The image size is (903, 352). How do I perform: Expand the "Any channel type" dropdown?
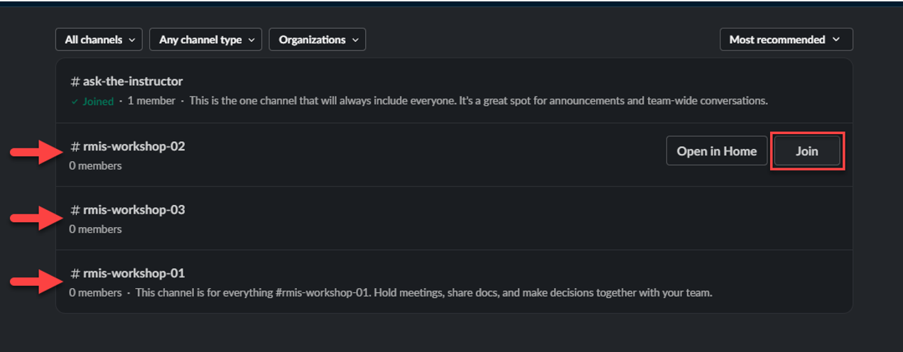point(205,40)
